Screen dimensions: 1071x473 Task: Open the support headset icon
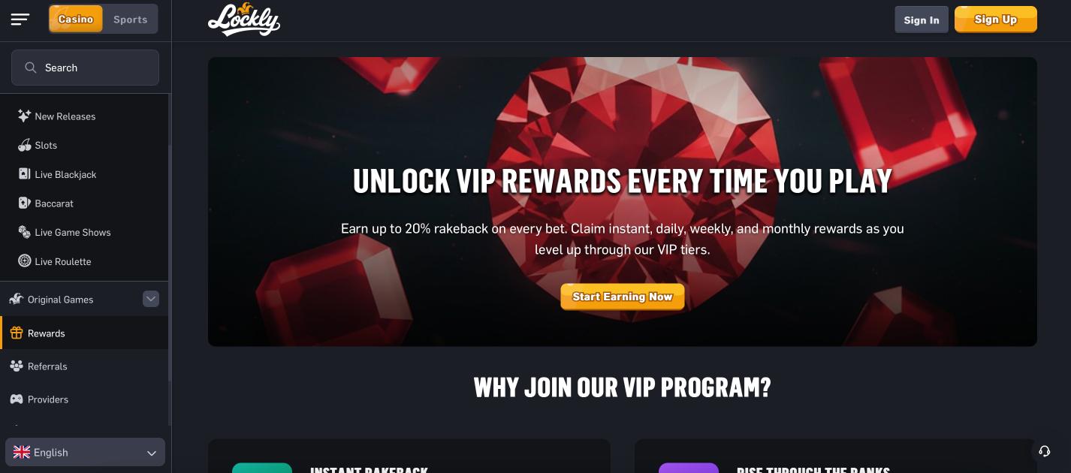click(x=1044, y=451)
